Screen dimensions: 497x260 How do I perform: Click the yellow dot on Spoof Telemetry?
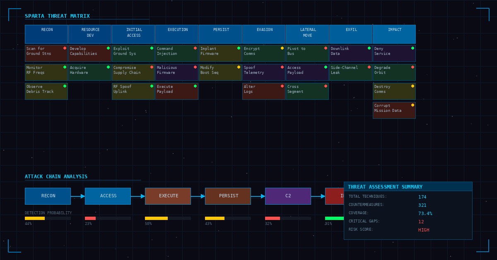[282, 66]
